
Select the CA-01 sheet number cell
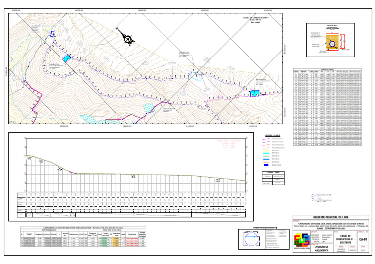click(x=363, y=239)
